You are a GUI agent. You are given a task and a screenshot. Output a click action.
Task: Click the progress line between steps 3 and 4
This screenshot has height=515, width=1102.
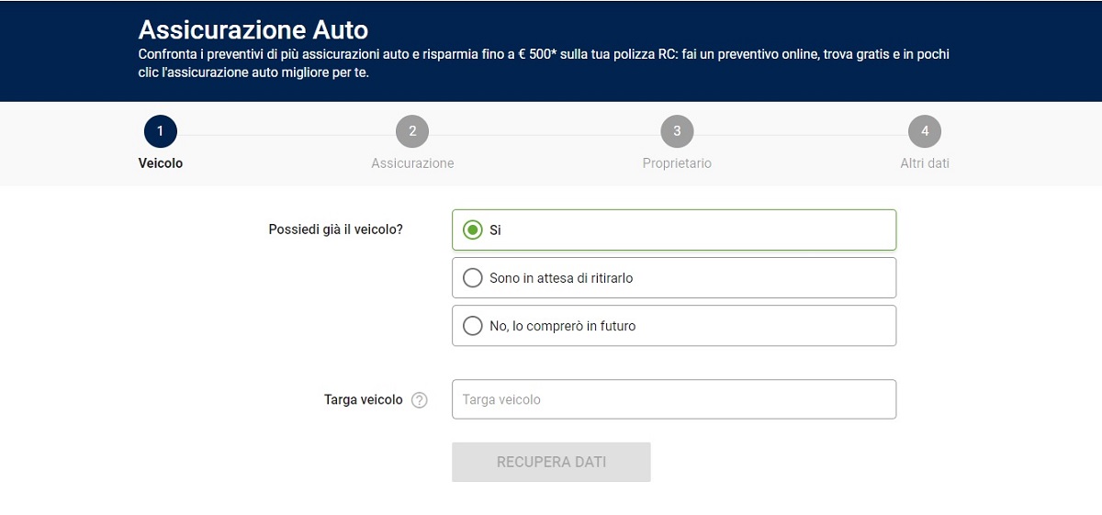(x=801, y=135)
